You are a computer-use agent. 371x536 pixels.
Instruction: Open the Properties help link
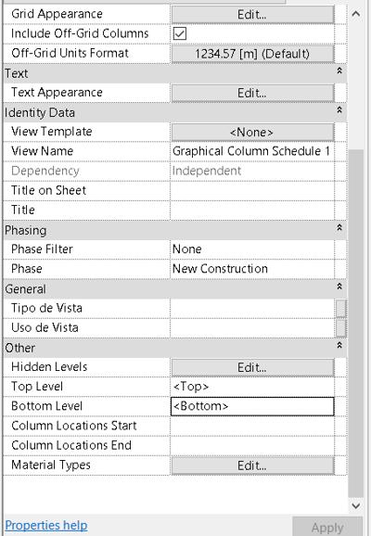[x=46, y=526]
